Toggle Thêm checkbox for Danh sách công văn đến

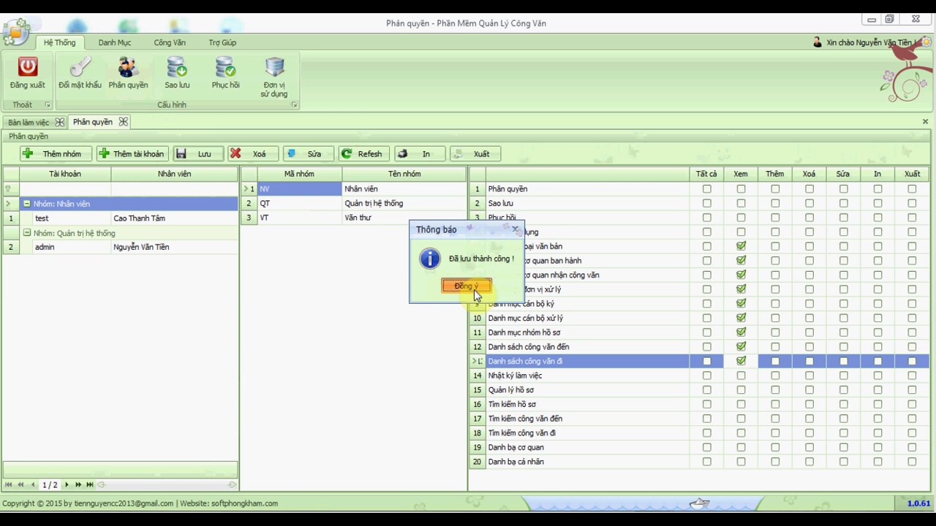tap(775, 346)
